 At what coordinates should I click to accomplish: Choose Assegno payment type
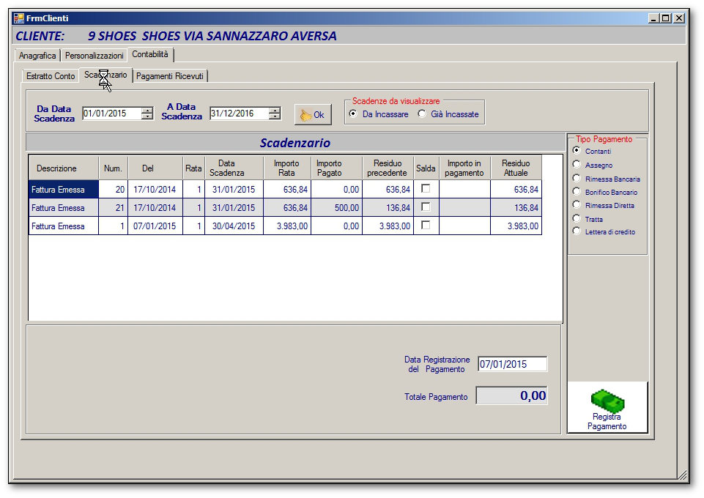(x=577, y=165)
